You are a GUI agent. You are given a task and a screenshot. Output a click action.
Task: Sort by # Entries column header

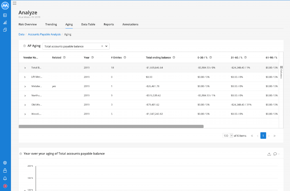[116, 58]
